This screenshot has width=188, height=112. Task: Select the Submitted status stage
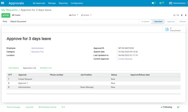click(x=158, y=22)
